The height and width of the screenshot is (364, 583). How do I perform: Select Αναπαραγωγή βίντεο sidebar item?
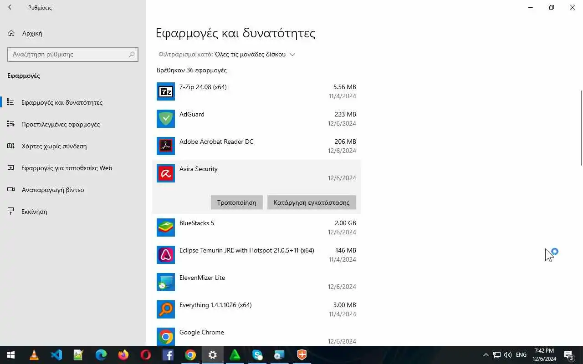[x=73, y=190]
